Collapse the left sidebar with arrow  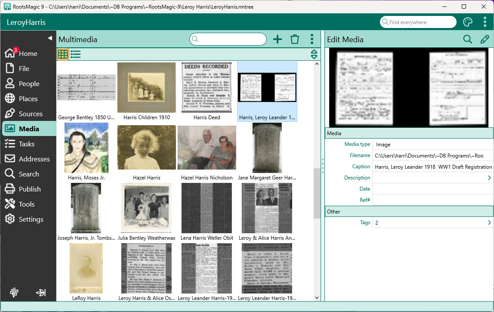49,38
